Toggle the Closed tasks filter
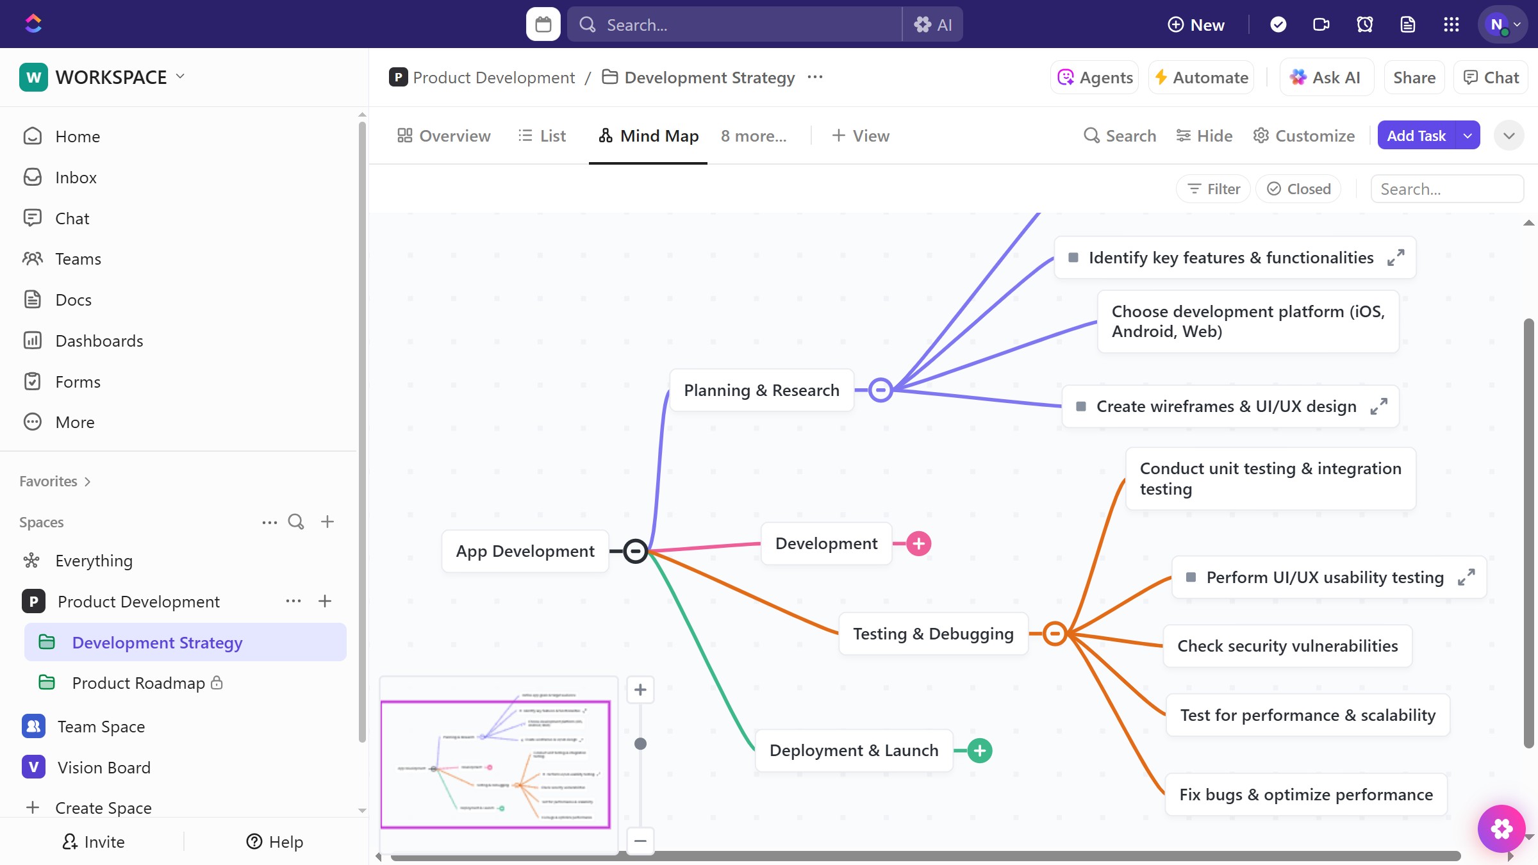 [x=1298, y=188]
